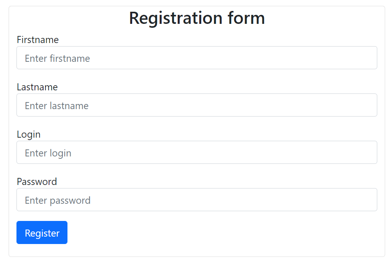This screenshot has width=391, height=262.
Task: Click the Login field label
Action: [29, 134]
